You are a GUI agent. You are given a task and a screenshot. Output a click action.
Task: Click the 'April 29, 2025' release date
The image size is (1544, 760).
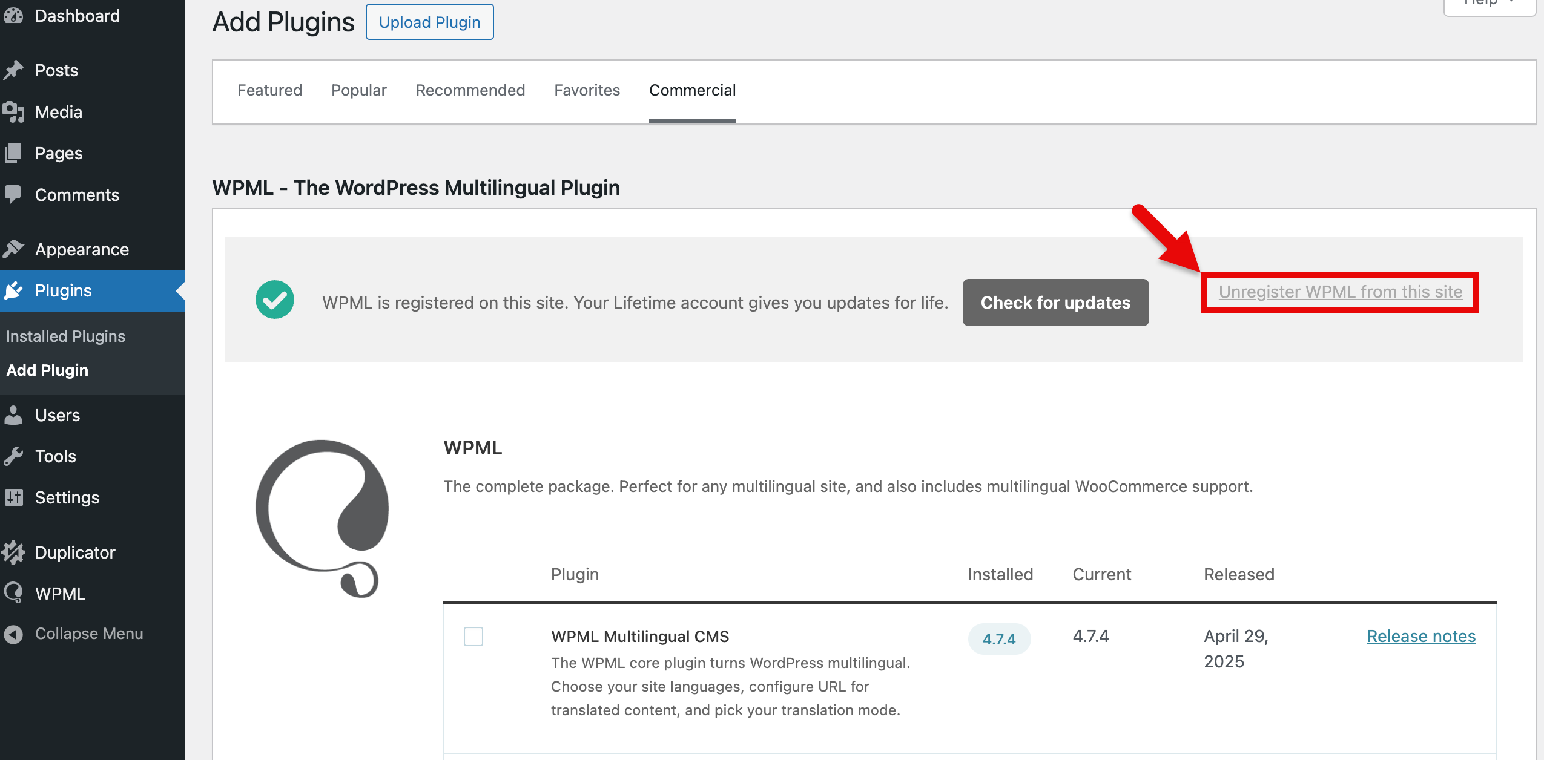(x=1236, y=649)
